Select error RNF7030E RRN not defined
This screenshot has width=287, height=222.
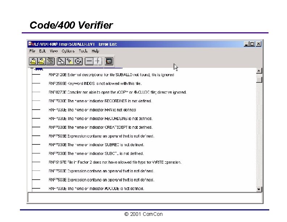pos(92,110)
